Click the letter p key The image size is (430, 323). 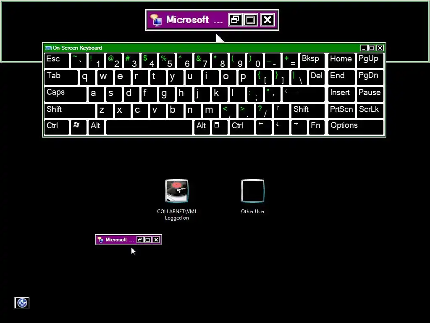tap(246, 77)
